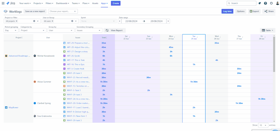
Task: Open the Jira app switcher grid
Action: 3,3
